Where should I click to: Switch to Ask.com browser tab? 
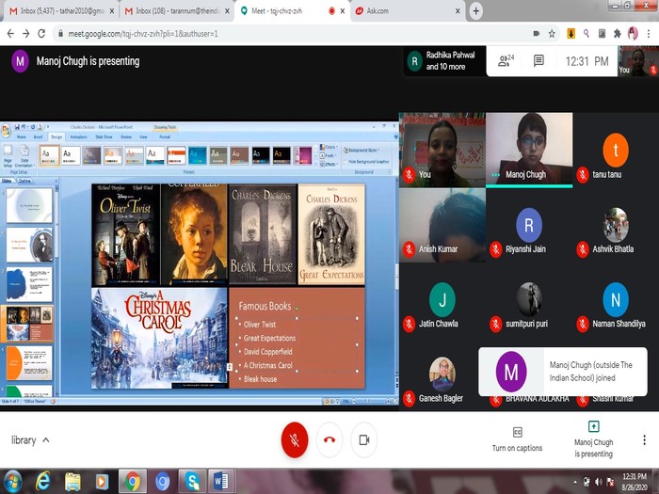click(x=407, y=11)
